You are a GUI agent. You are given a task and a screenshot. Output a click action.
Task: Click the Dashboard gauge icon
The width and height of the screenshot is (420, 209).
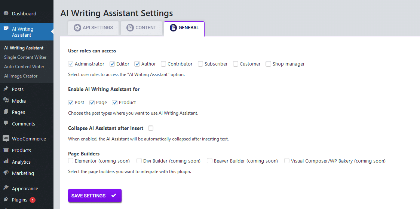(6, 13)
